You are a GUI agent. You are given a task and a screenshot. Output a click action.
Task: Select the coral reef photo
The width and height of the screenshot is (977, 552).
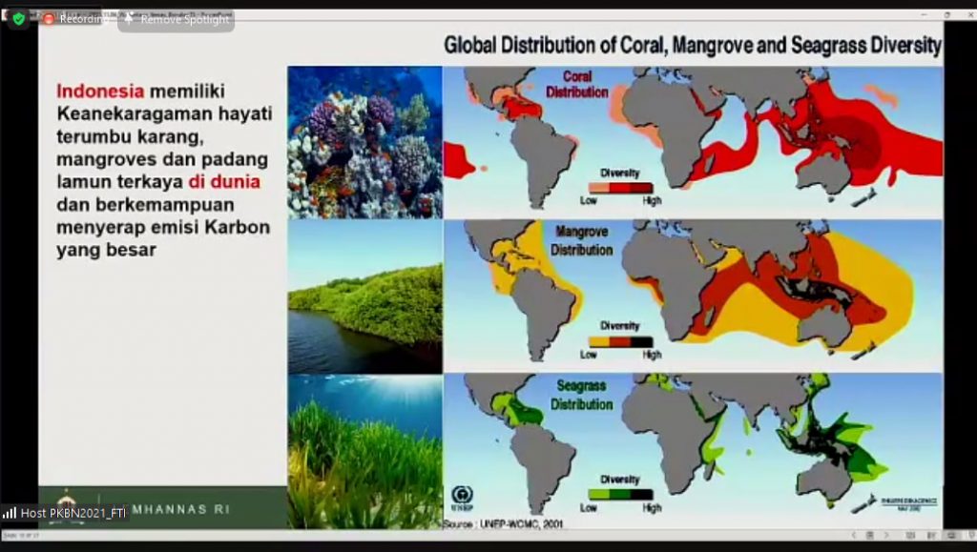(x=364, y=141)
